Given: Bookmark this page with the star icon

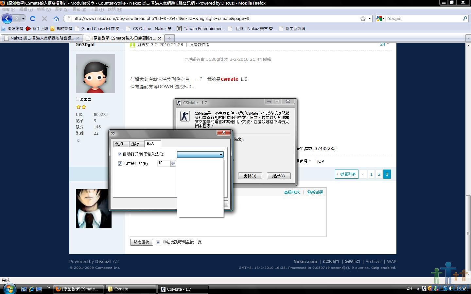Looking at the screenshot, I should [363, 19].
